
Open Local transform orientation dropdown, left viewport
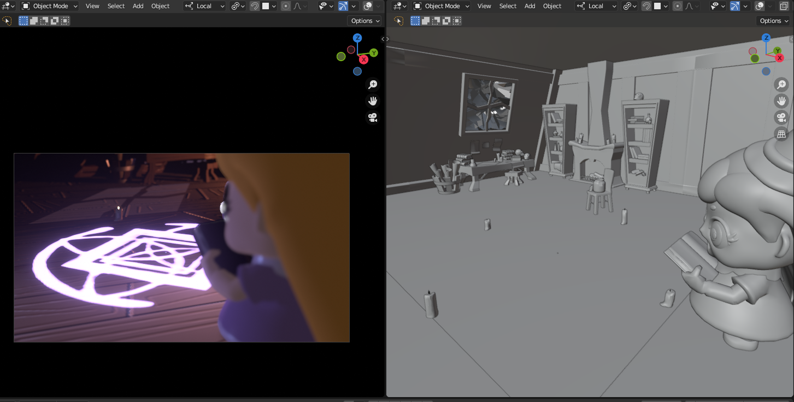point(204,6)
